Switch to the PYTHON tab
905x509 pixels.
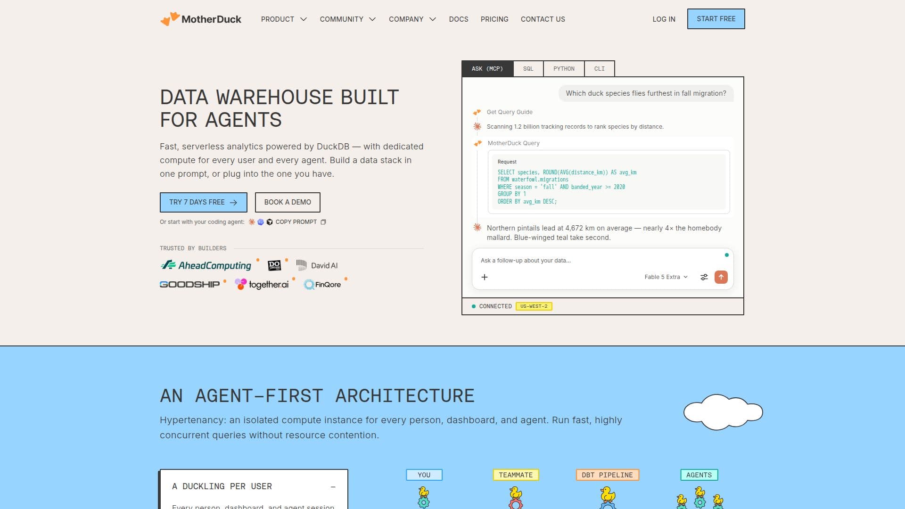click(x=564, y=69)
